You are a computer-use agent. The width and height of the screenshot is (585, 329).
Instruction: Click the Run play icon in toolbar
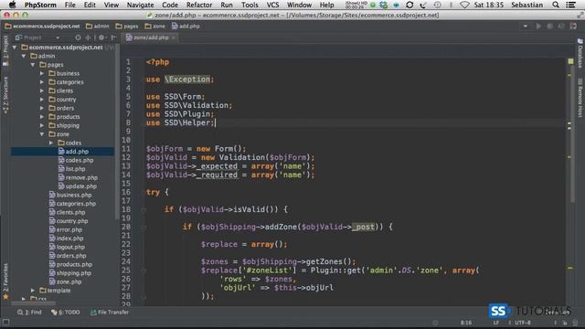538,27
